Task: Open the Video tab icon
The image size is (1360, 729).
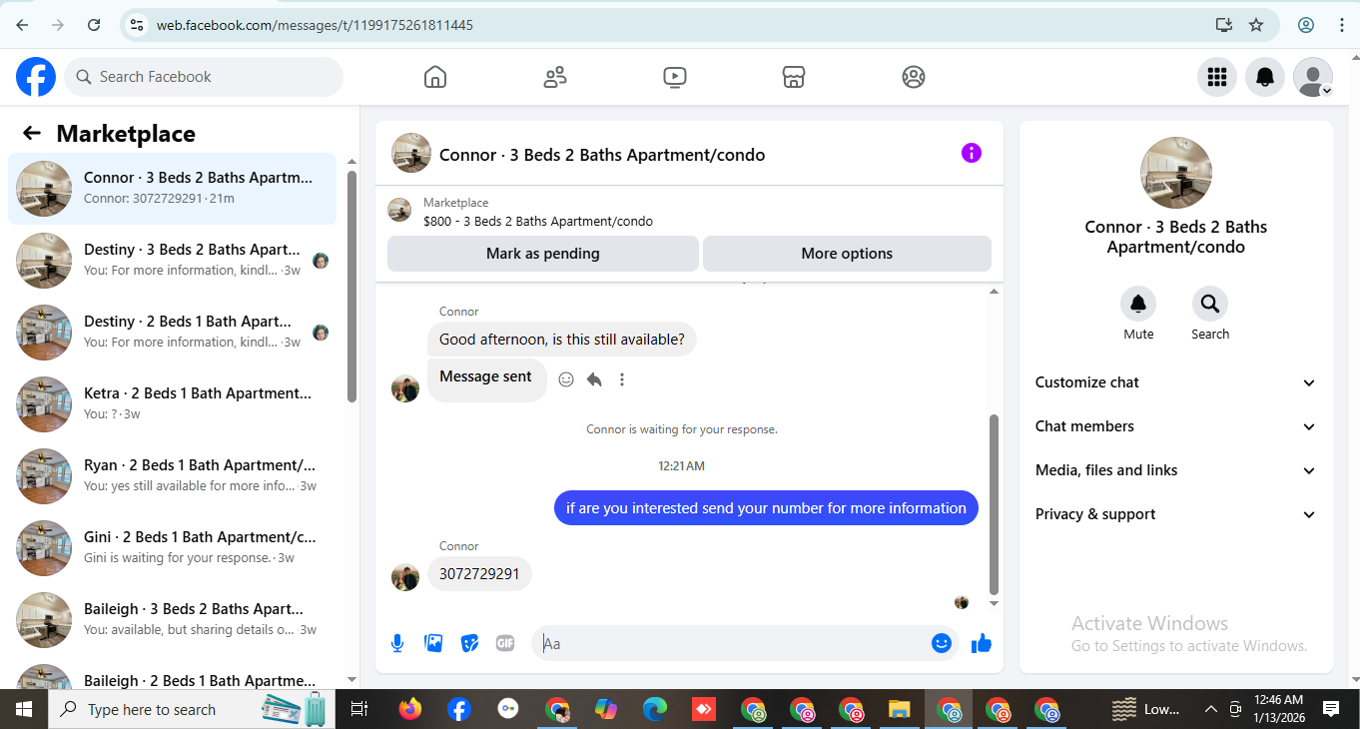Action: pos(674,77)
